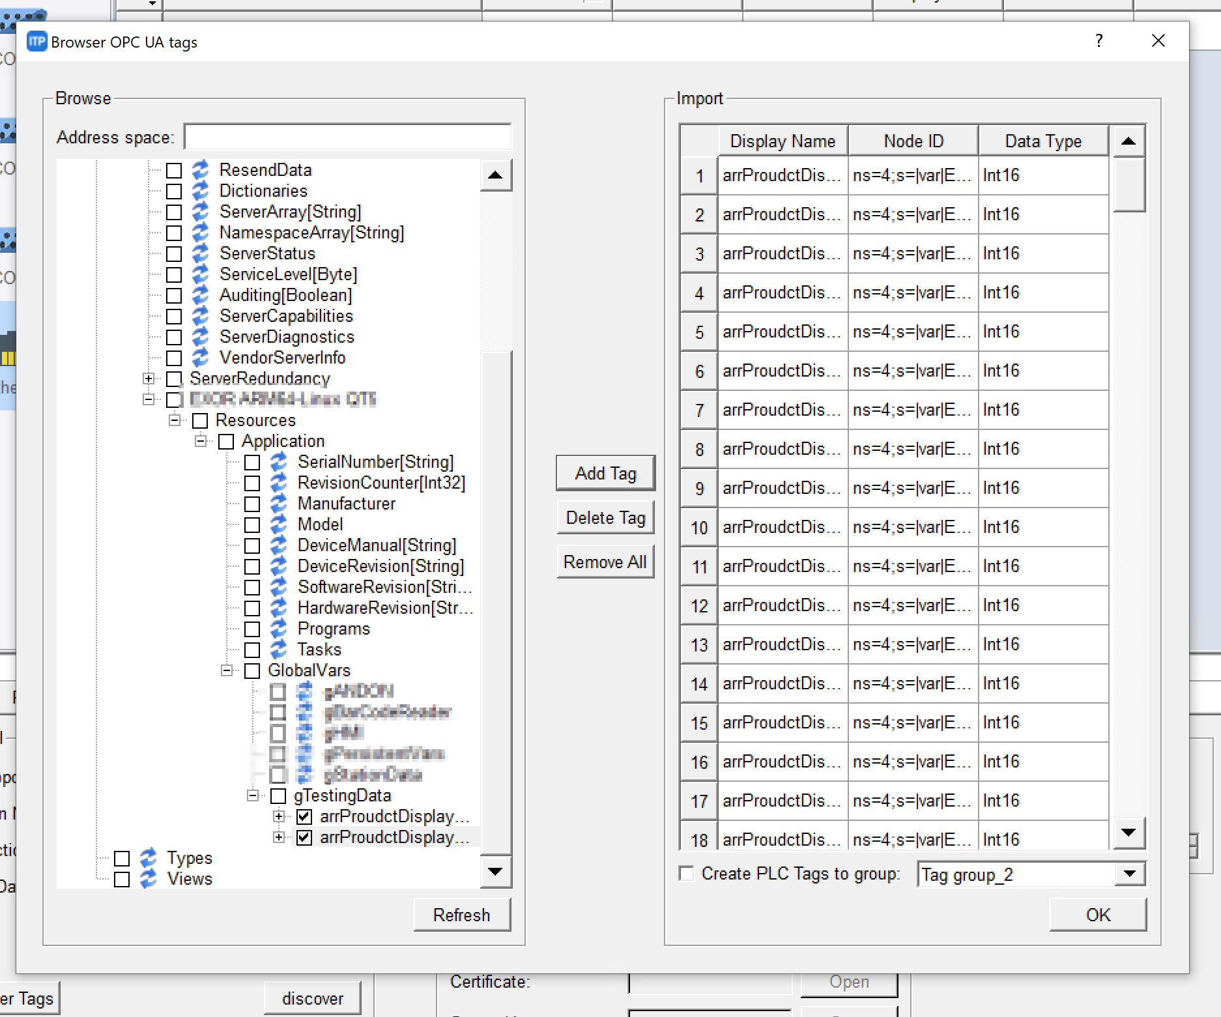Click the icon beside Types node
1221x1017 pixels.
(149, 858)
